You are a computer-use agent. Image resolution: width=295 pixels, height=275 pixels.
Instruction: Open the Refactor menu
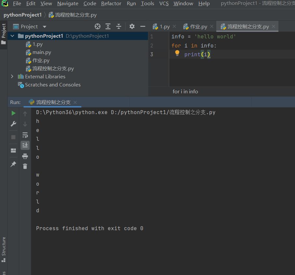(x=111, y=4)
